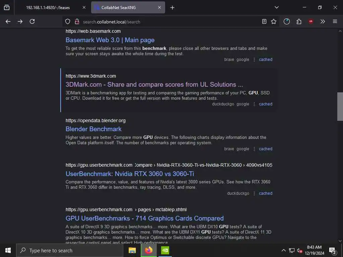Open the Blender Benchmark result

[93, 129]
